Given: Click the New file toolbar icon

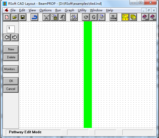Looking at the screenshot, I should pos(7,17).
